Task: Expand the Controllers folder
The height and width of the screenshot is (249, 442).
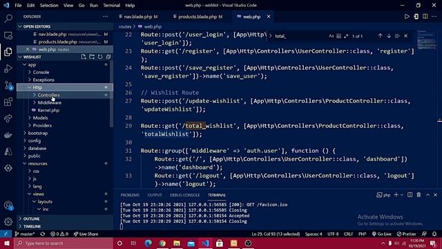Action: 65,95
